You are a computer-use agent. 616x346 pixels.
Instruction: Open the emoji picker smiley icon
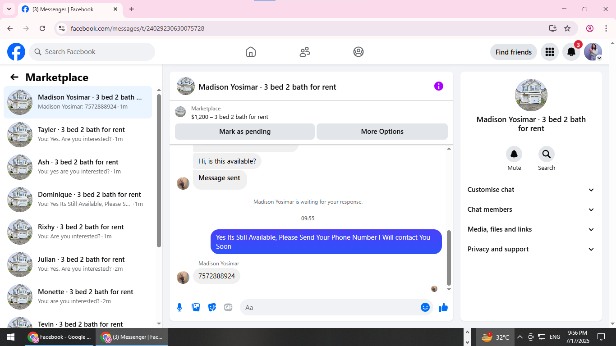[425, 307]
